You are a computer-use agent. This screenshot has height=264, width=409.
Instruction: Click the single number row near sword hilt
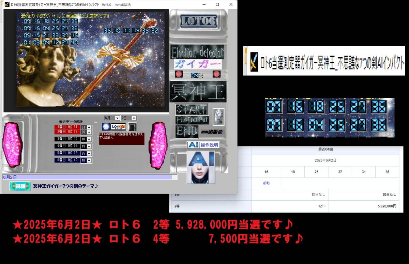[x=131, y=31]
